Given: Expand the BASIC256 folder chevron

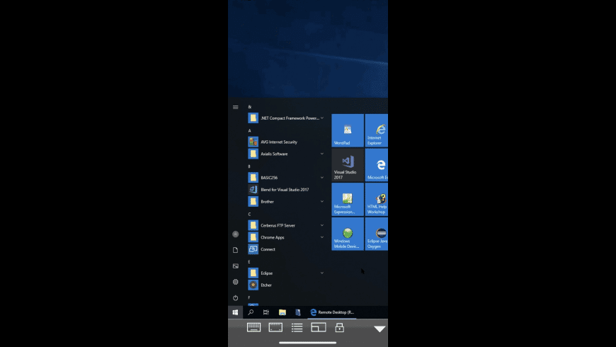Looking at the screenshot, I should [x=321, y=178].
